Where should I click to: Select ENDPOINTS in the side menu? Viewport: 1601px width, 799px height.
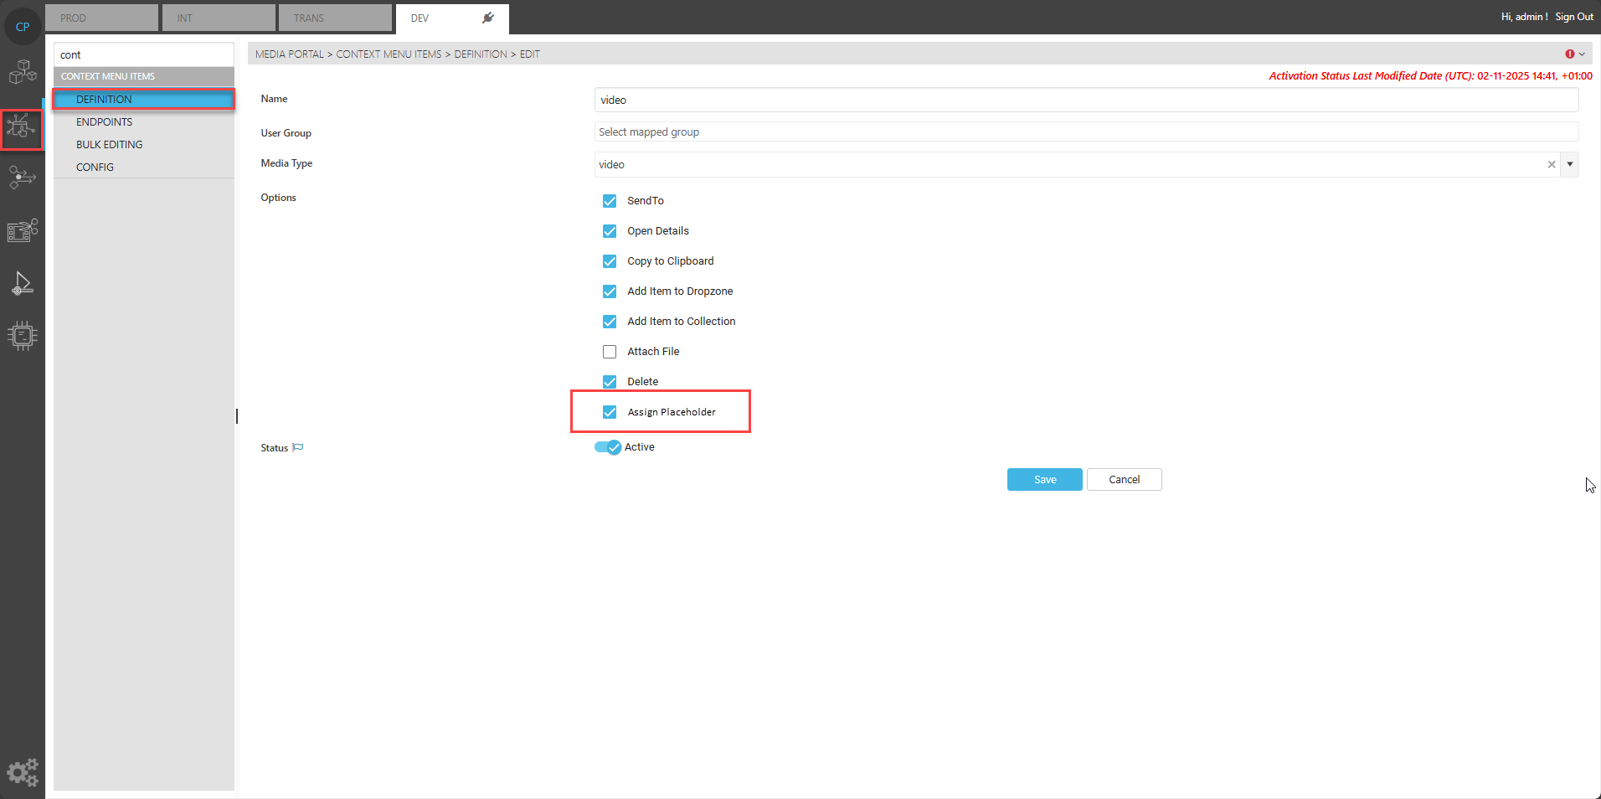click(105, 122)
